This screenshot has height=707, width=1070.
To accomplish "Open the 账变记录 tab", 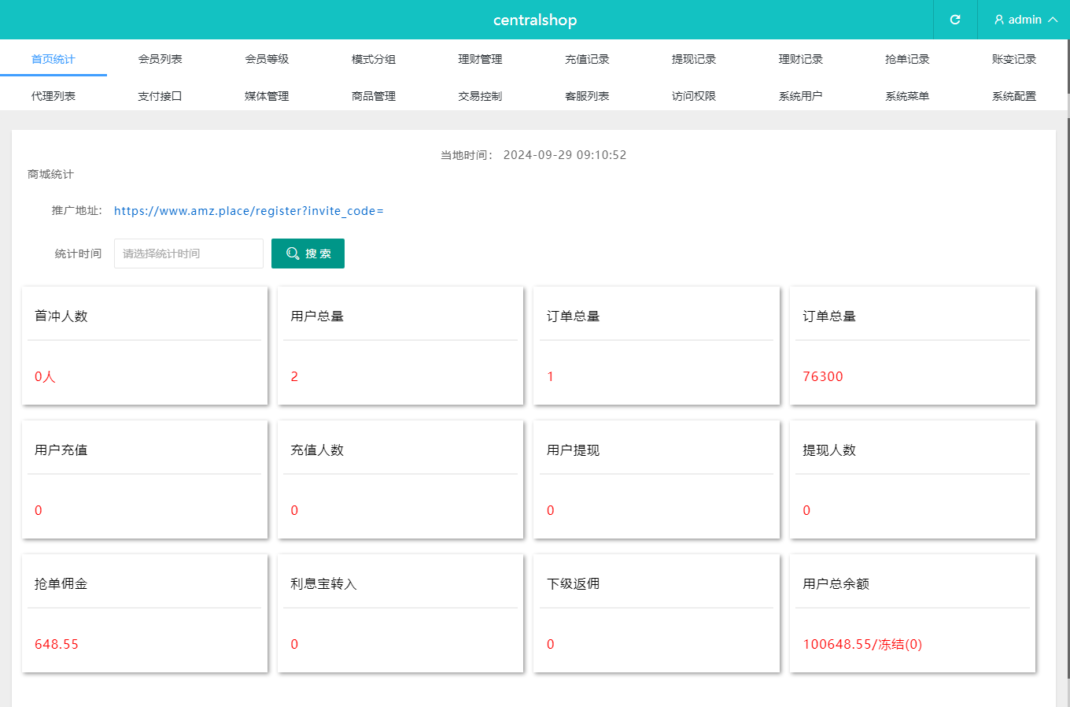I will coord(1013,59).
